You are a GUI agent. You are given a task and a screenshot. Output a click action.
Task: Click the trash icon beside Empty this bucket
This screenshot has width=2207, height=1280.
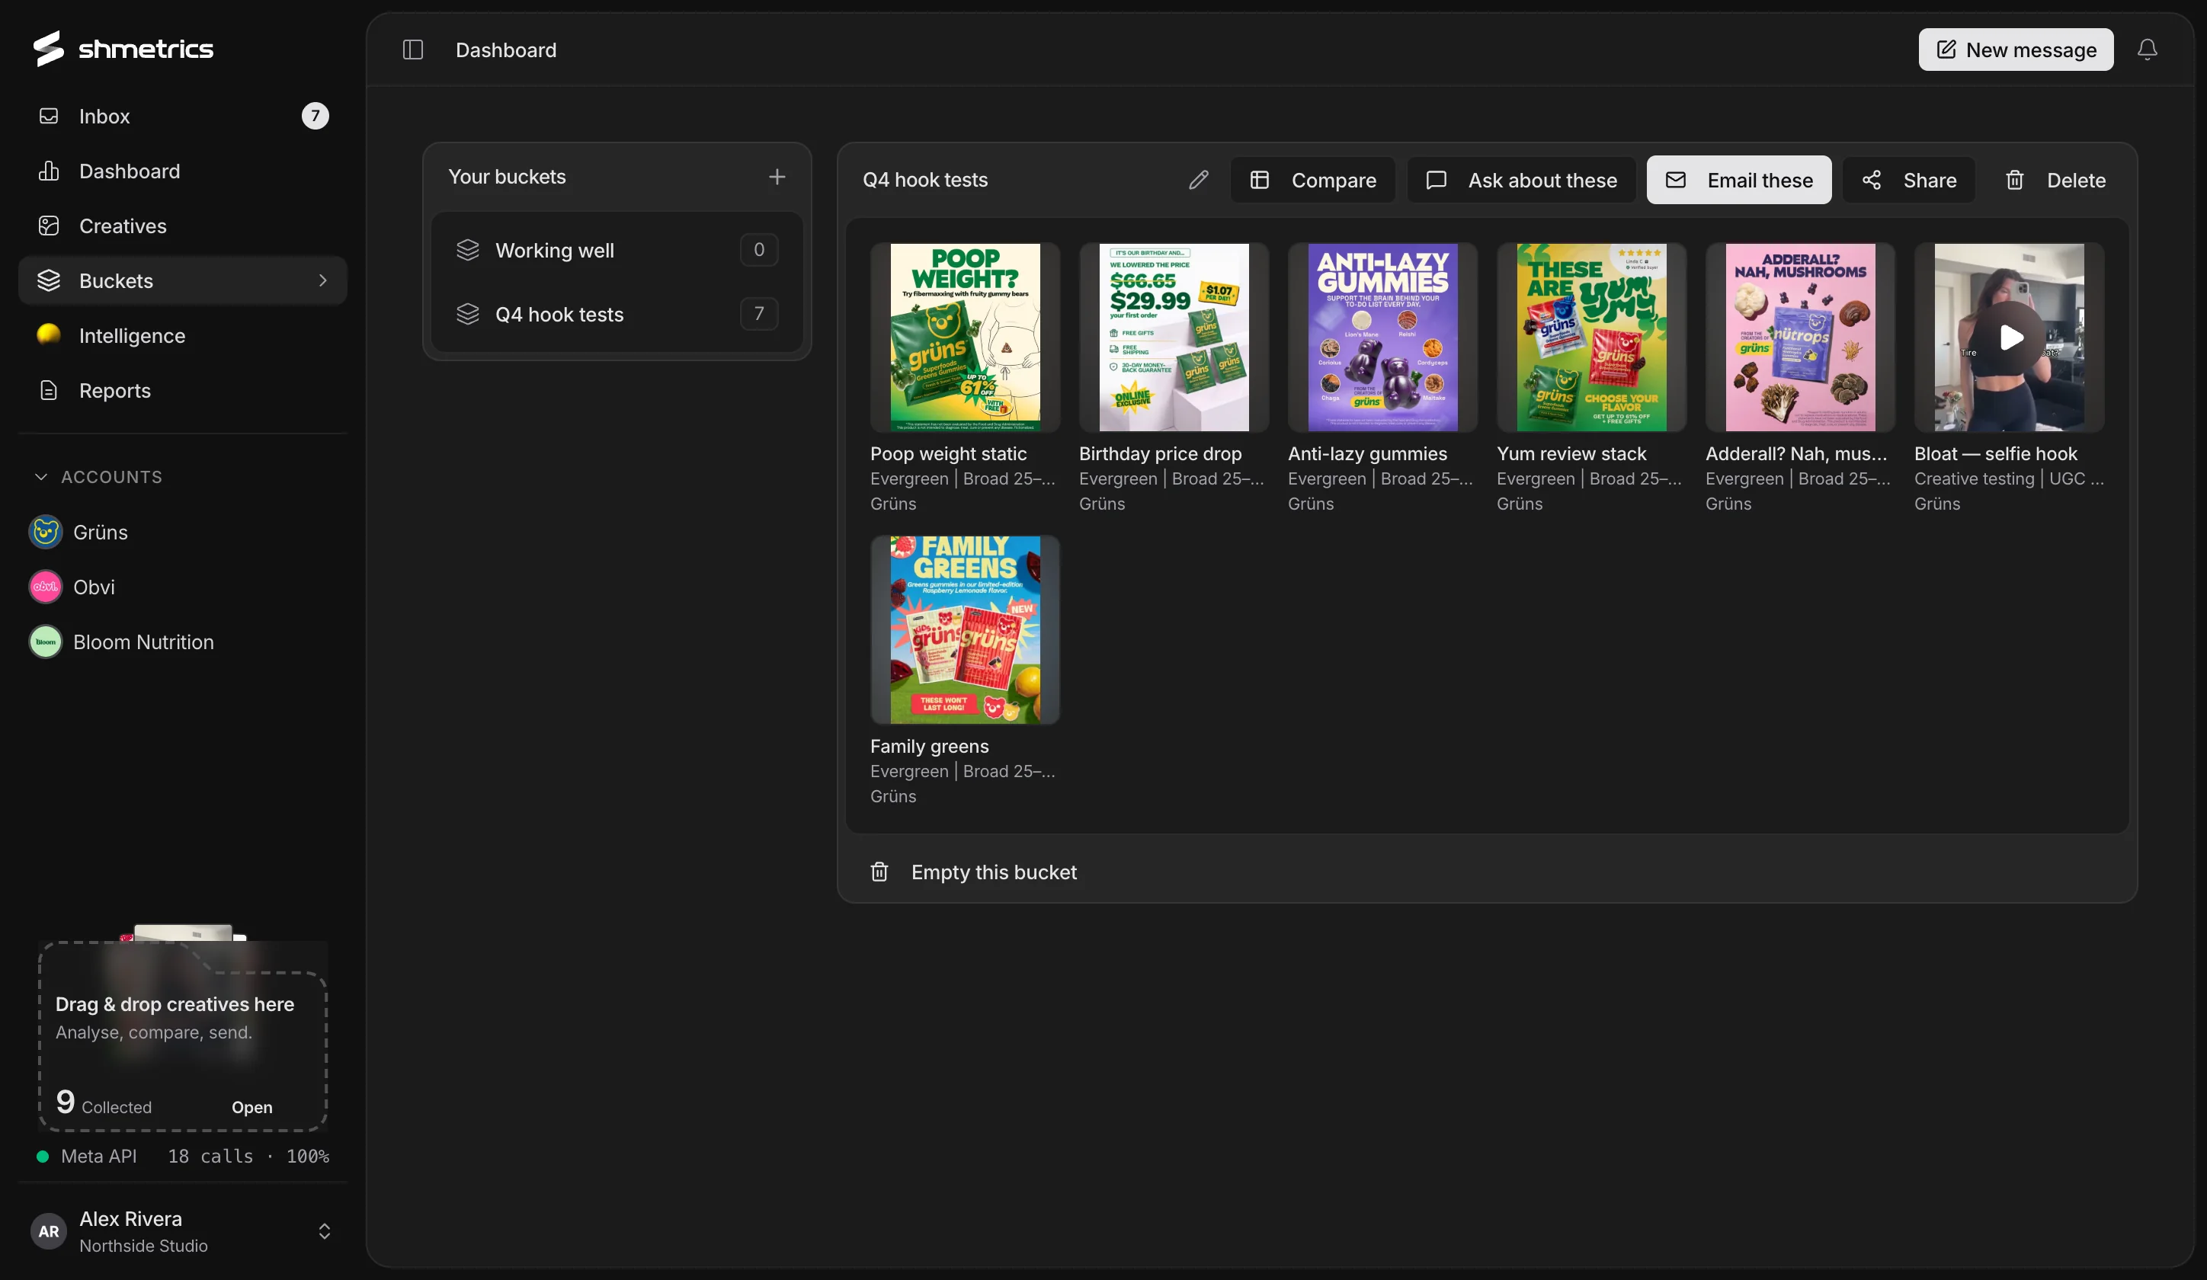tap(879, 872)
